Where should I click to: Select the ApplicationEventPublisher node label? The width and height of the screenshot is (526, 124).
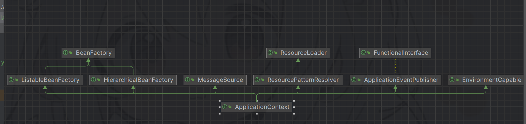(x=401, y=80)
